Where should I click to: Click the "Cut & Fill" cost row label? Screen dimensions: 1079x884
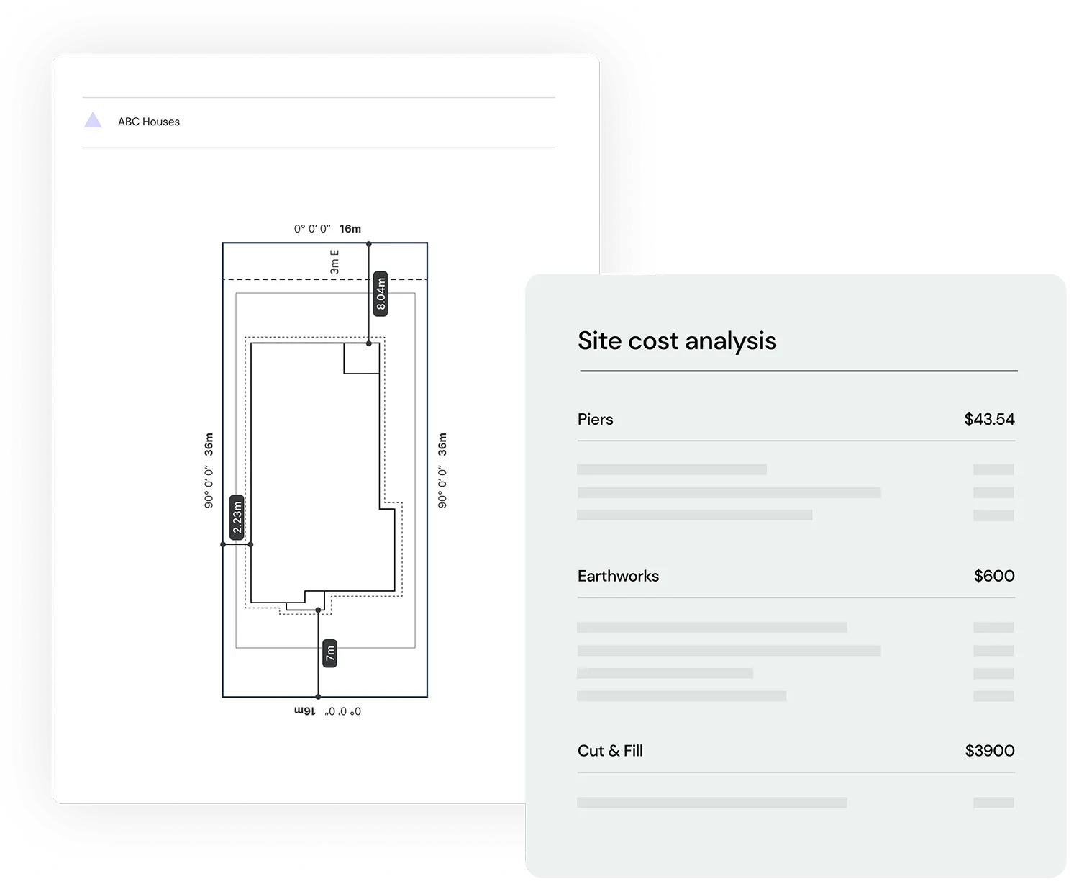pyautogui.click(x=610, y=751)
